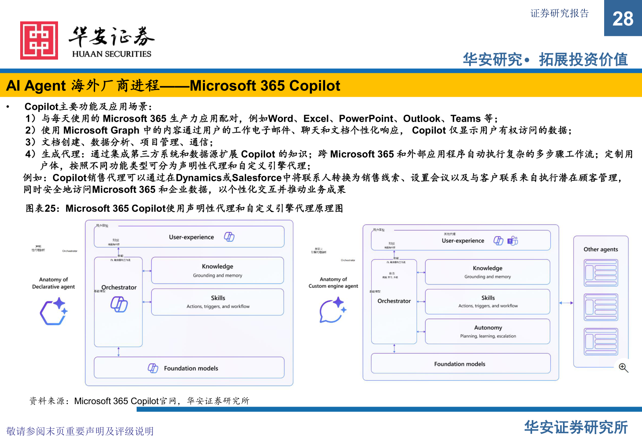Click the dotted arrow linking Skills to Other agents
642x444 pixels.
(566, 303)
